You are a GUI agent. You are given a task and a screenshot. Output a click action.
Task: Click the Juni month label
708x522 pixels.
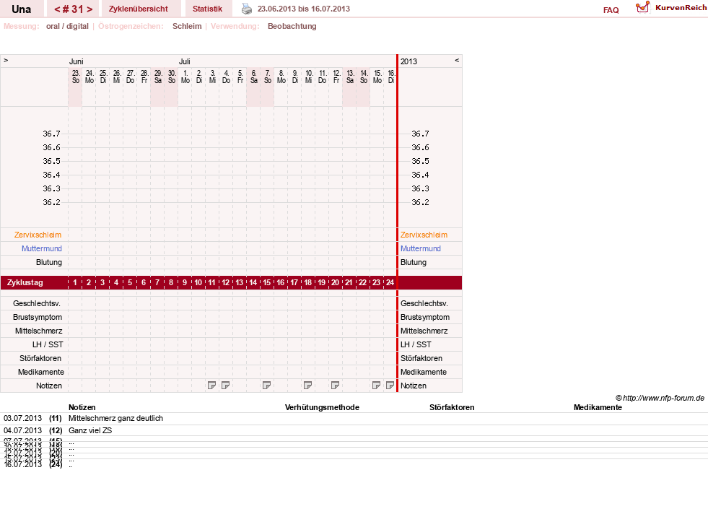pyautogui.click(x=76, y=61)
